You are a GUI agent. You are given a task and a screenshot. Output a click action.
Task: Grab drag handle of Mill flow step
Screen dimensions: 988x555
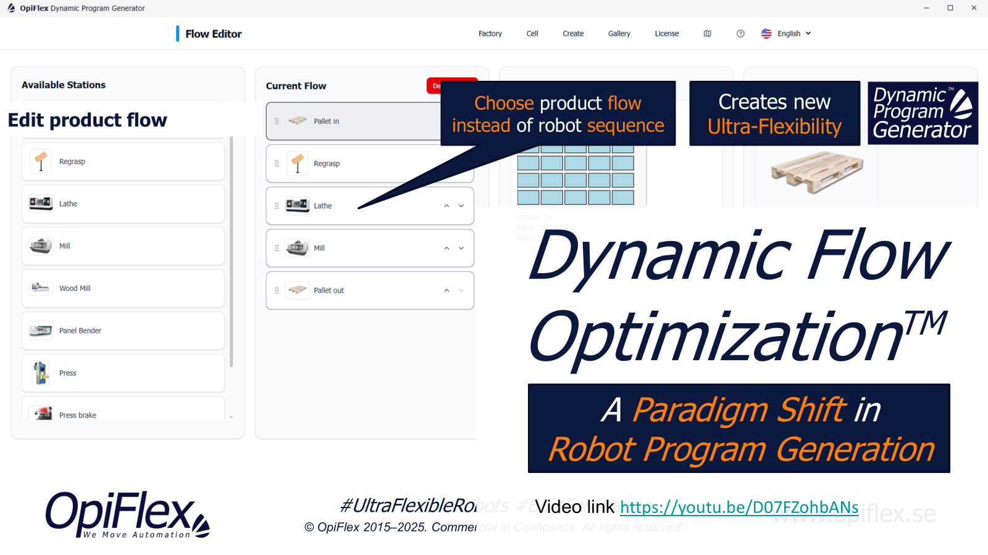point(277,248)
